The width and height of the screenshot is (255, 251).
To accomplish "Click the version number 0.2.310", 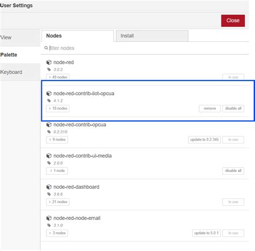I will (x=60, y=132).
